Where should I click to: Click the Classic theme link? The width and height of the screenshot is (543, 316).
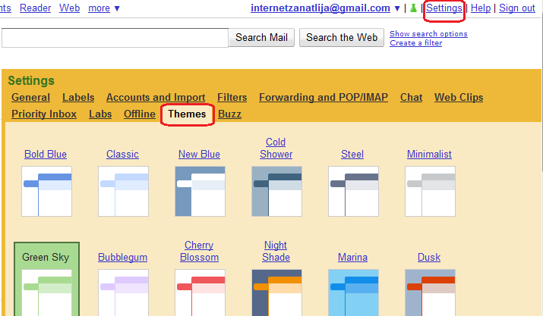122,154
